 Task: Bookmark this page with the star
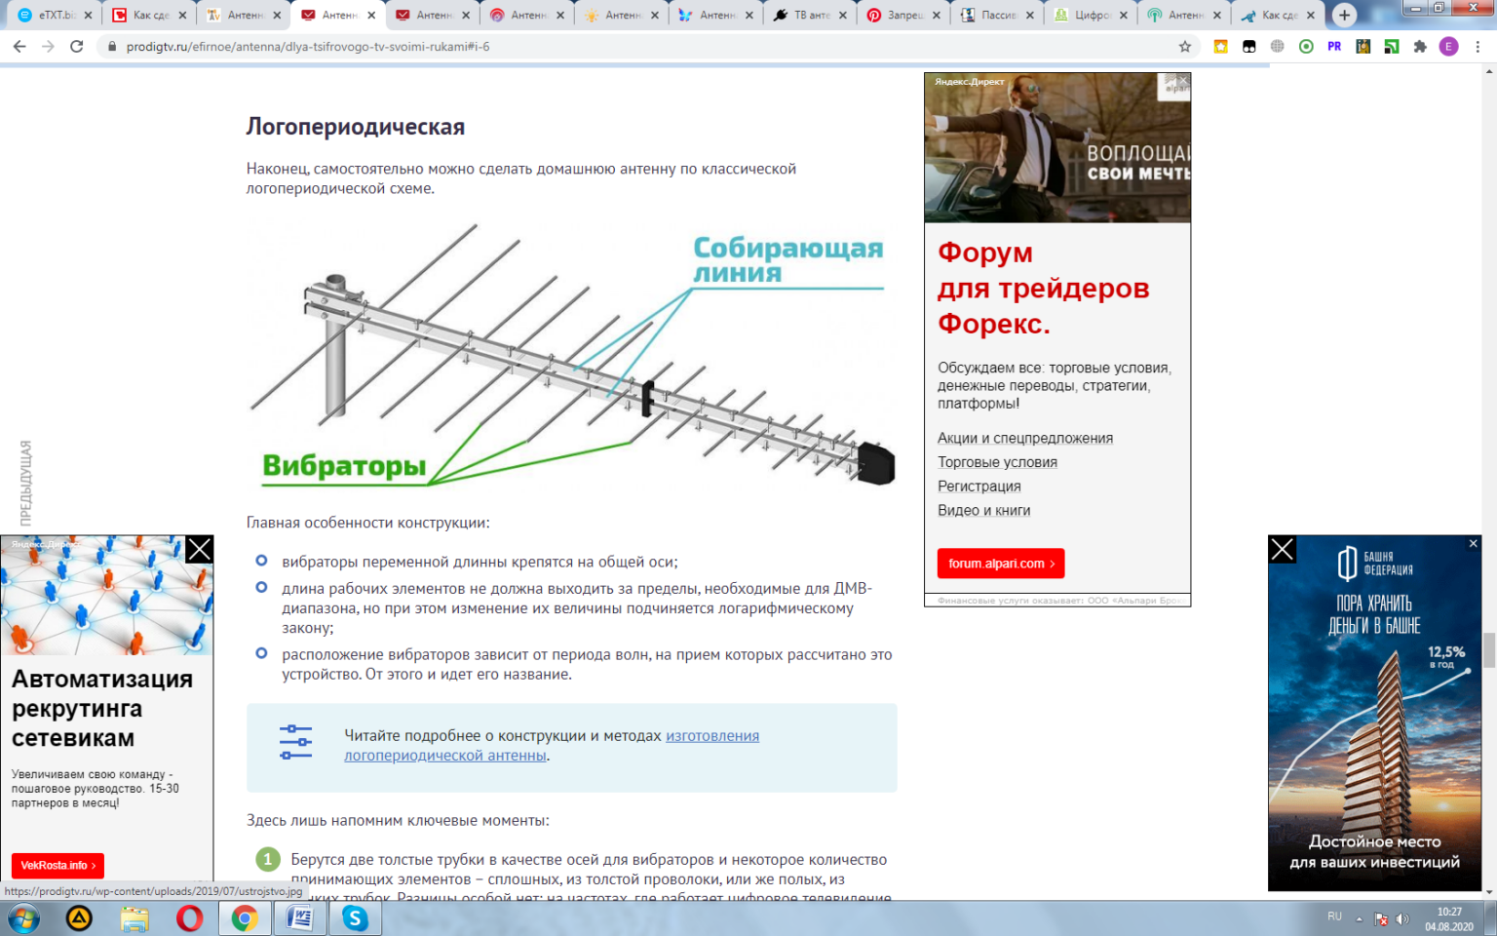pyautogui.click(x=1185, y=46)
